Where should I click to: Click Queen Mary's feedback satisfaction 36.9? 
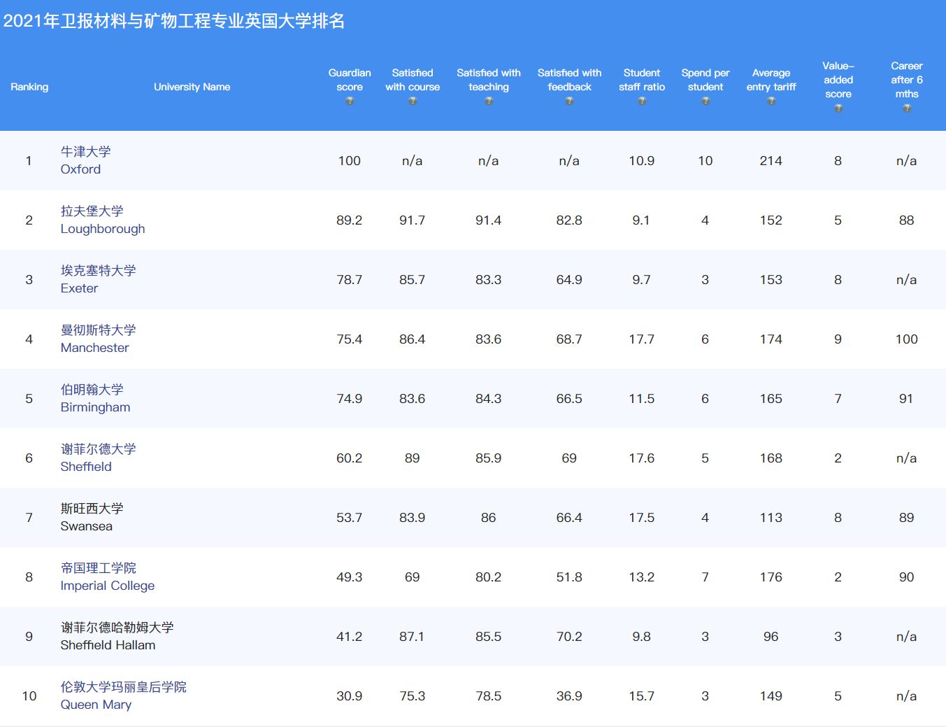tap(569, 696)
